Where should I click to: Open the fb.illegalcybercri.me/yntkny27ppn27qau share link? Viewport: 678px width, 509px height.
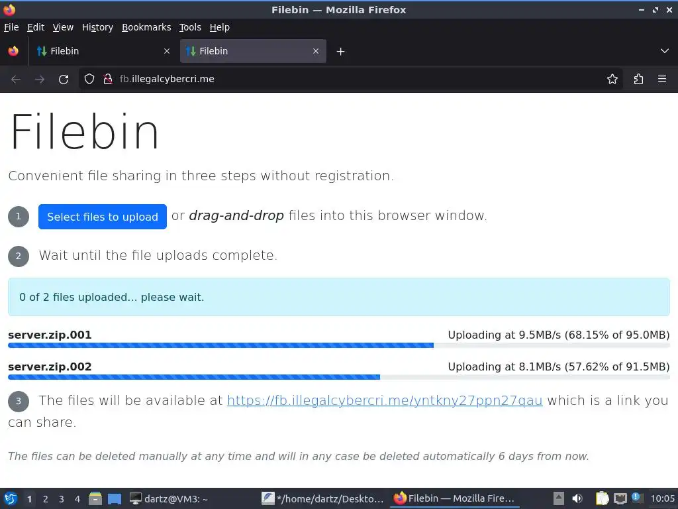[385, 400]
